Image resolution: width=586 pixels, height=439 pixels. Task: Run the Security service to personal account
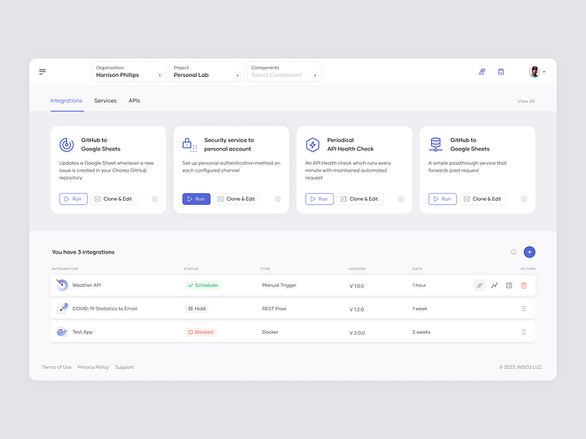(x=196, y=199)
